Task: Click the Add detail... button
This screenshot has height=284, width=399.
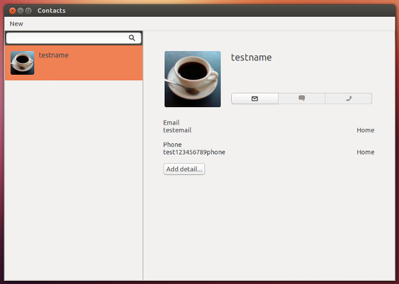Action: click(x=185, y=169)
